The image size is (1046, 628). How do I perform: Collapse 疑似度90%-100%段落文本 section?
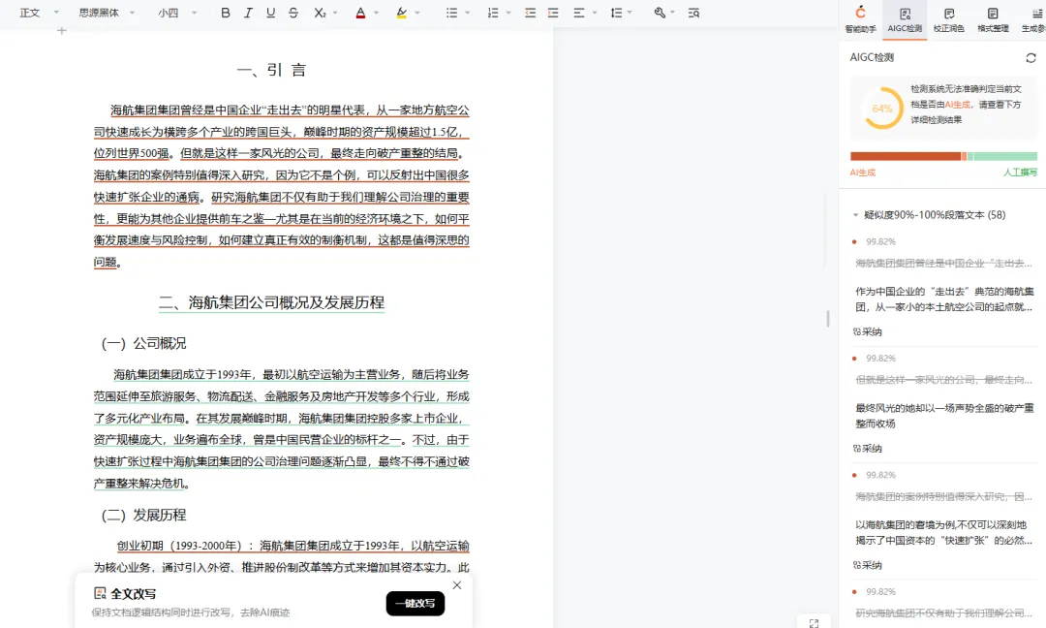855,215
